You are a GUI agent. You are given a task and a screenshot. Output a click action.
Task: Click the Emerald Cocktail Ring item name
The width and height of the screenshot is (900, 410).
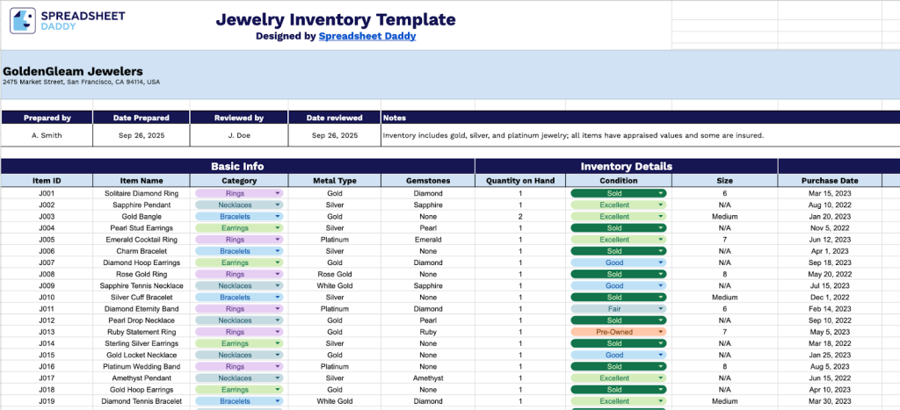[x=141, y=239]
